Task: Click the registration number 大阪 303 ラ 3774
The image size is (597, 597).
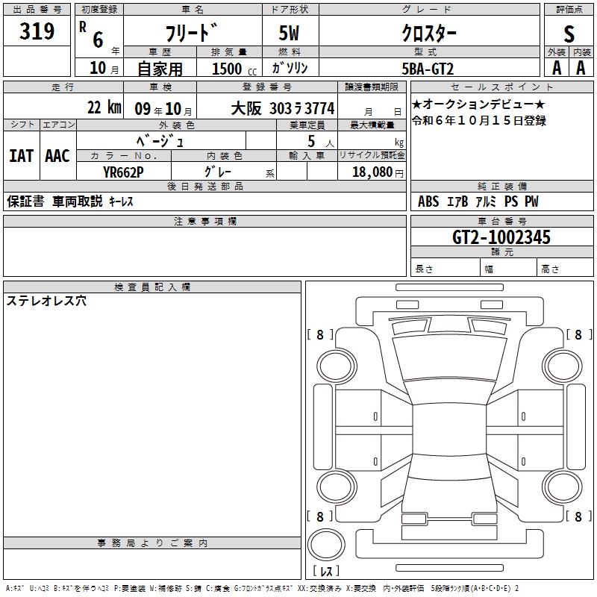Action: point(283,108)
